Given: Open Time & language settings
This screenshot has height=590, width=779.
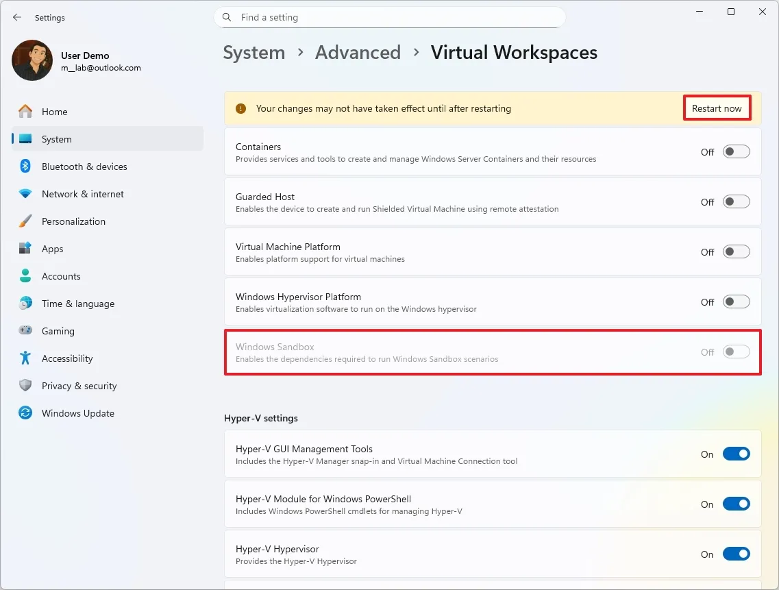Looking at the screenshot, I should pyautogui.click(x=77, y=304).
